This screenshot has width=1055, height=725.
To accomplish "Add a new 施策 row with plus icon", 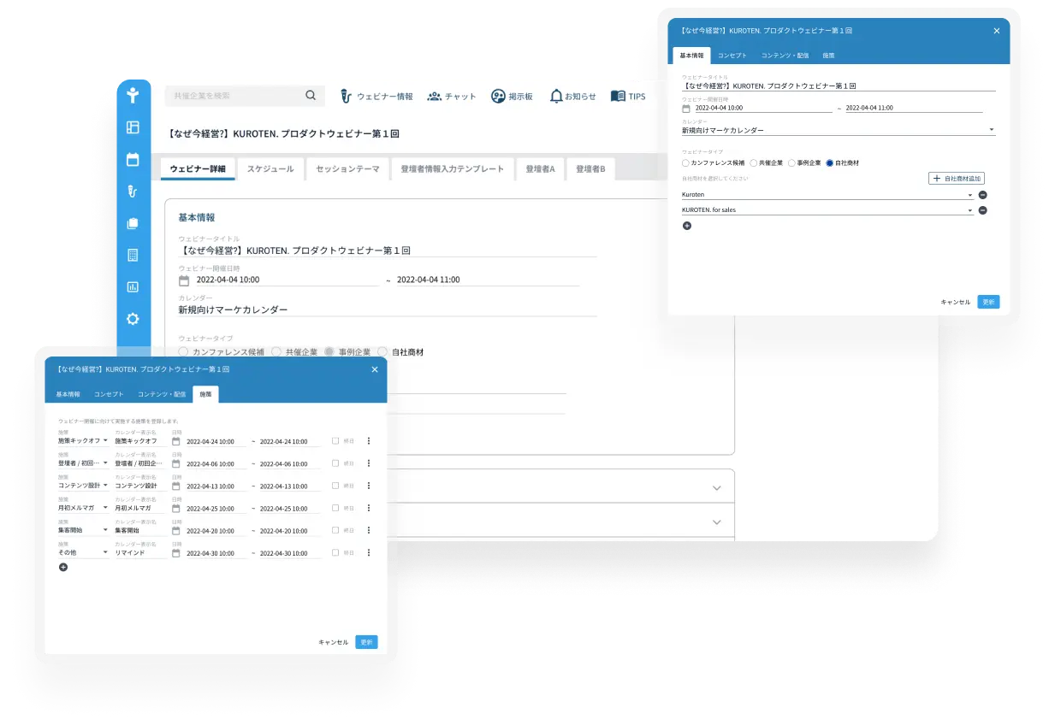I will [x=63, y=567].
